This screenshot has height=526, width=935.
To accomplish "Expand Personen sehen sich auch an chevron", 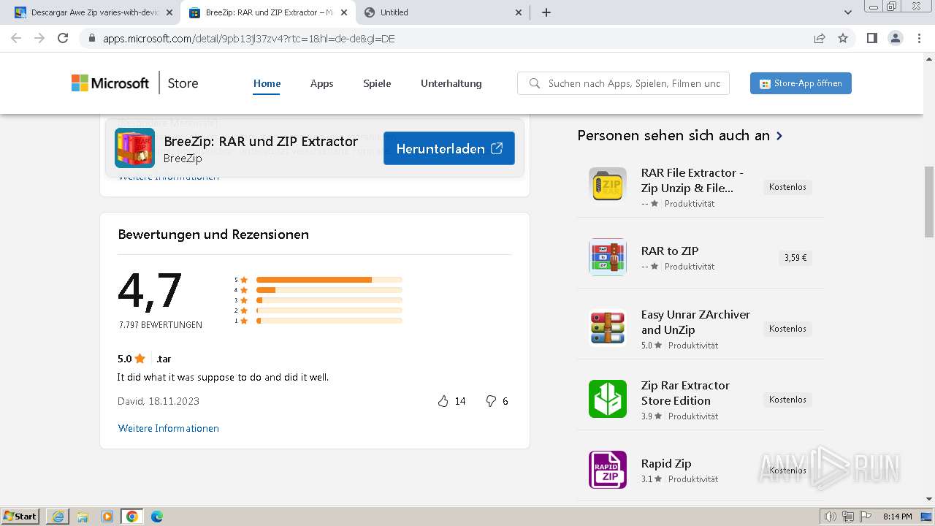I will tap(779, 136).
